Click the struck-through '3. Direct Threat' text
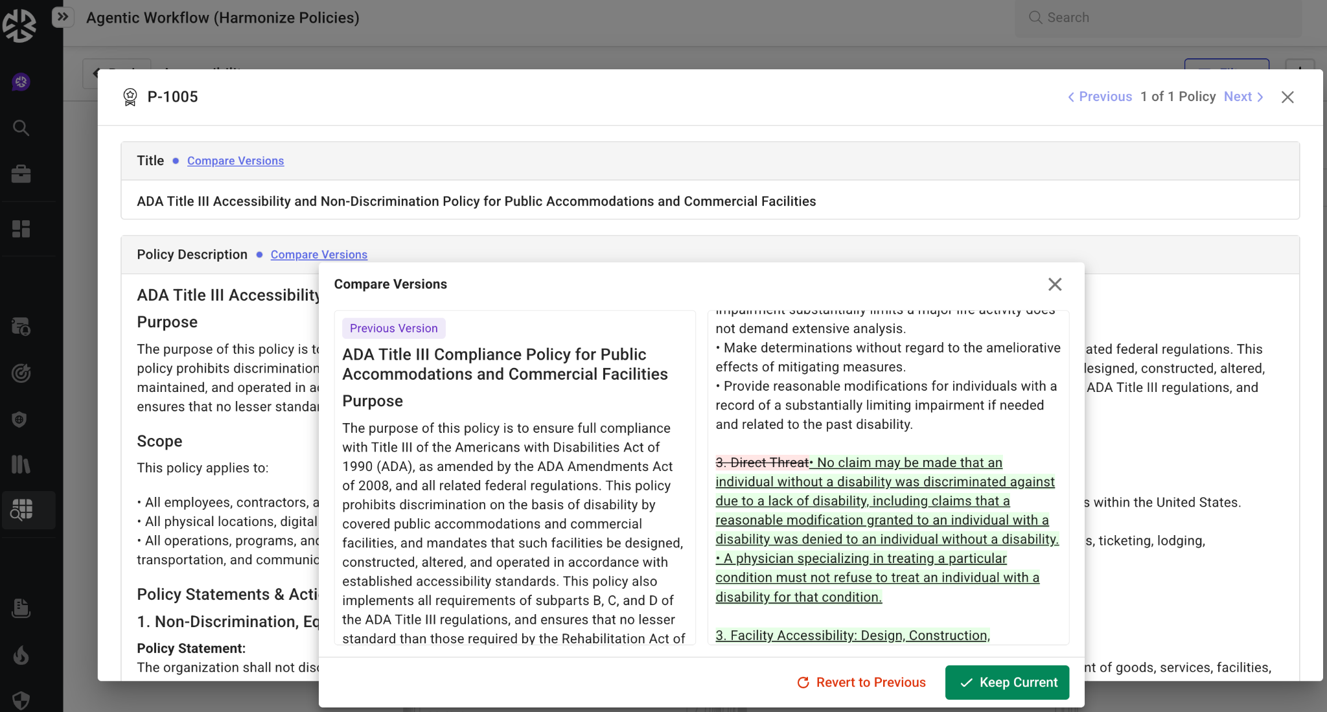 click(x=762, y=463)
